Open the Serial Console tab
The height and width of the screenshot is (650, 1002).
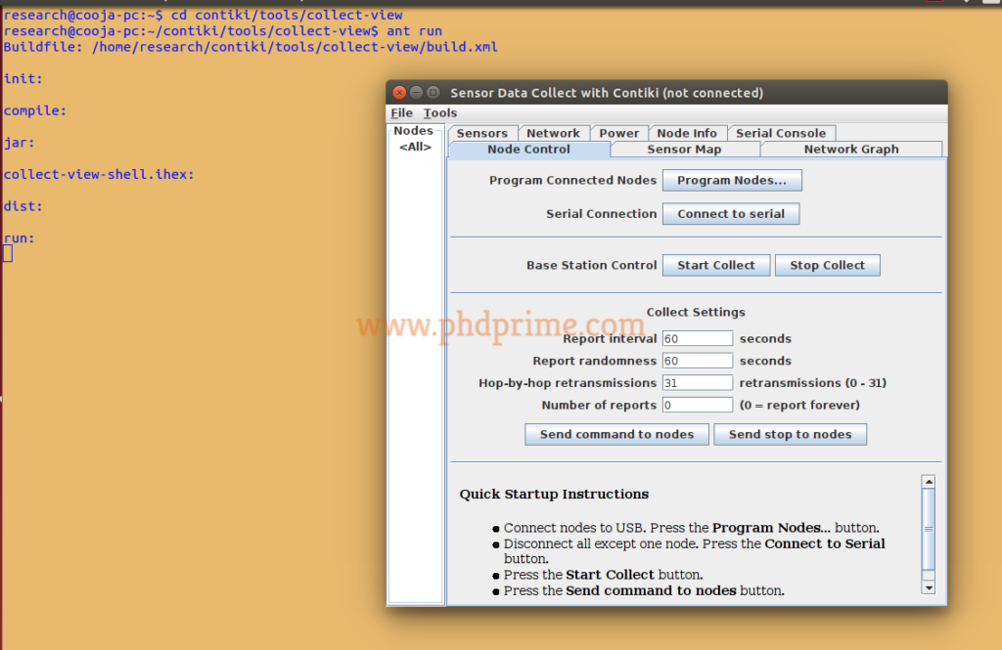(x=781, y=133)
